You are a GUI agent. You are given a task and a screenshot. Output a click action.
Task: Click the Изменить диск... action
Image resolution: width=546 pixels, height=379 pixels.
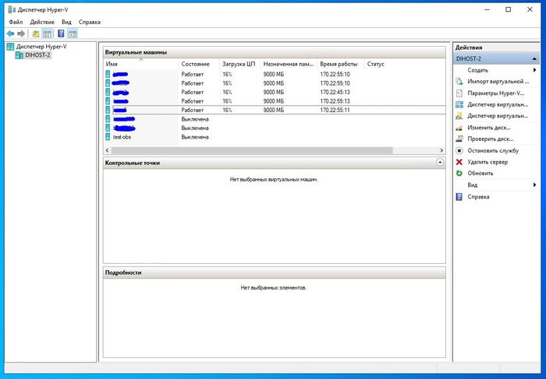pos(489,128)
